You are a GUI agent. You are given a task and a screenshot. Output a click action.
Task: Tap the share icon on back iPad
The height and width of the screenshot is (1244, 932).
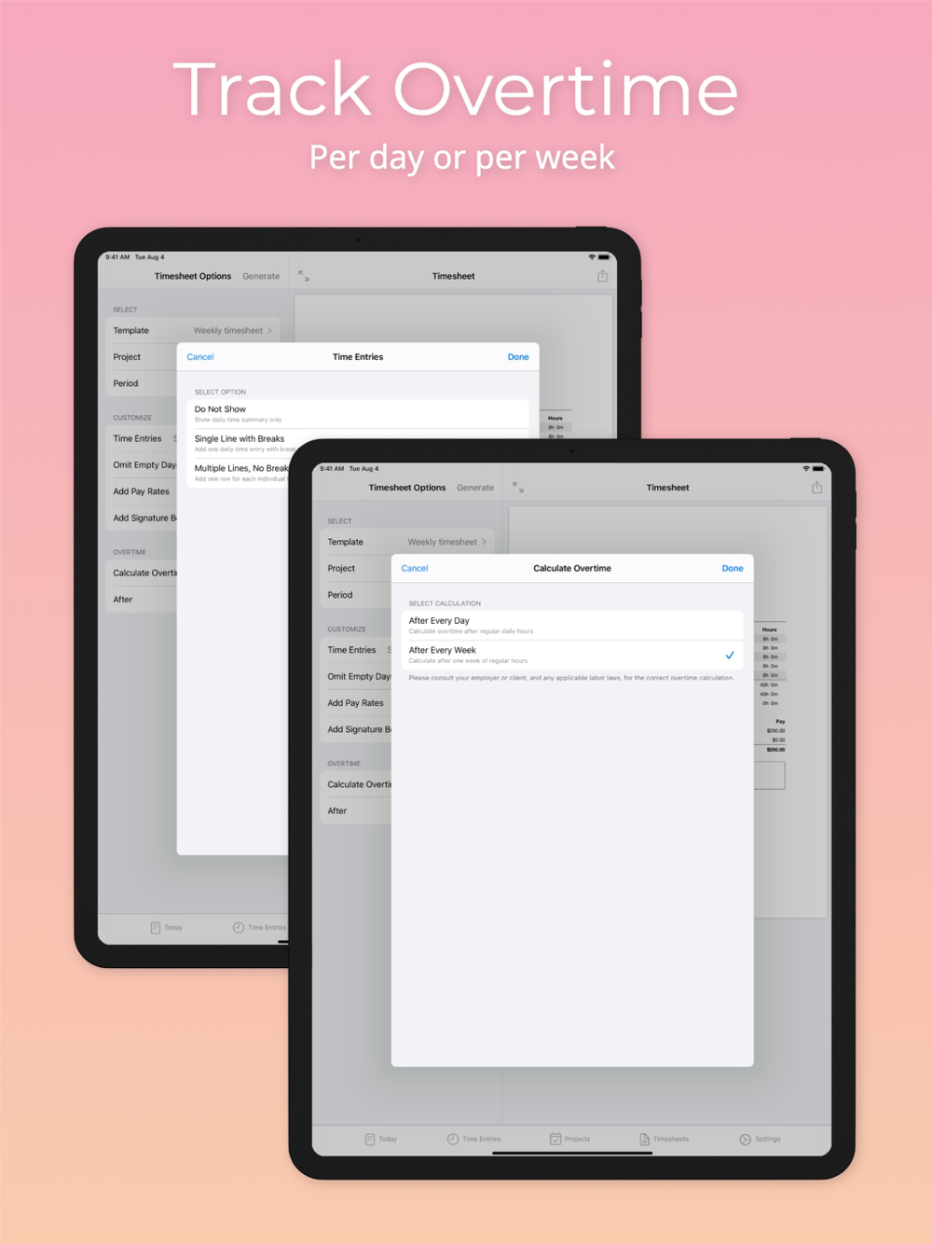602,276
